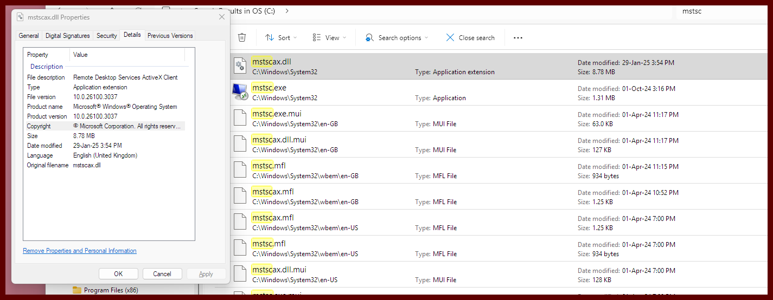Click the Close search button label
Viewport: 773px width, 300px height.
pyautogui.click(x=477, y=38)
